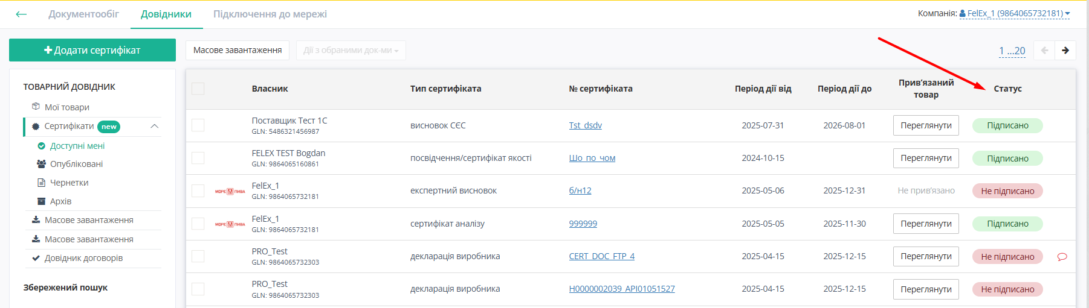Image resolution: width=1089 pixels, height=308 pixels.
Task: Open Опубліковані in the sidebar
Action: point(76,164)
